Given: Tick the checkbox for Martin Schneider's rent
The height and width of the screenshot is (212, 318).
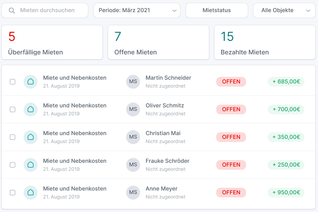Looking at the screenshot, I should click(x=13, y=82).
